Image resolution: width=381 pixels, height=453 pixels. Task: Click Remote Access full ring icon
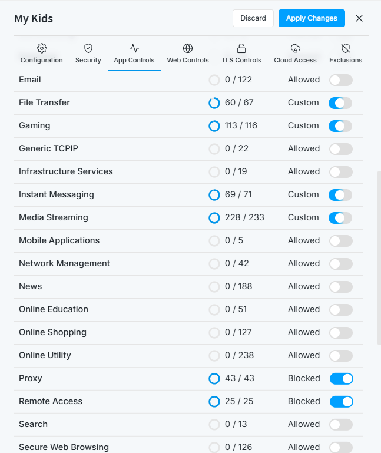pyautogui.click(x=214, y=401)
